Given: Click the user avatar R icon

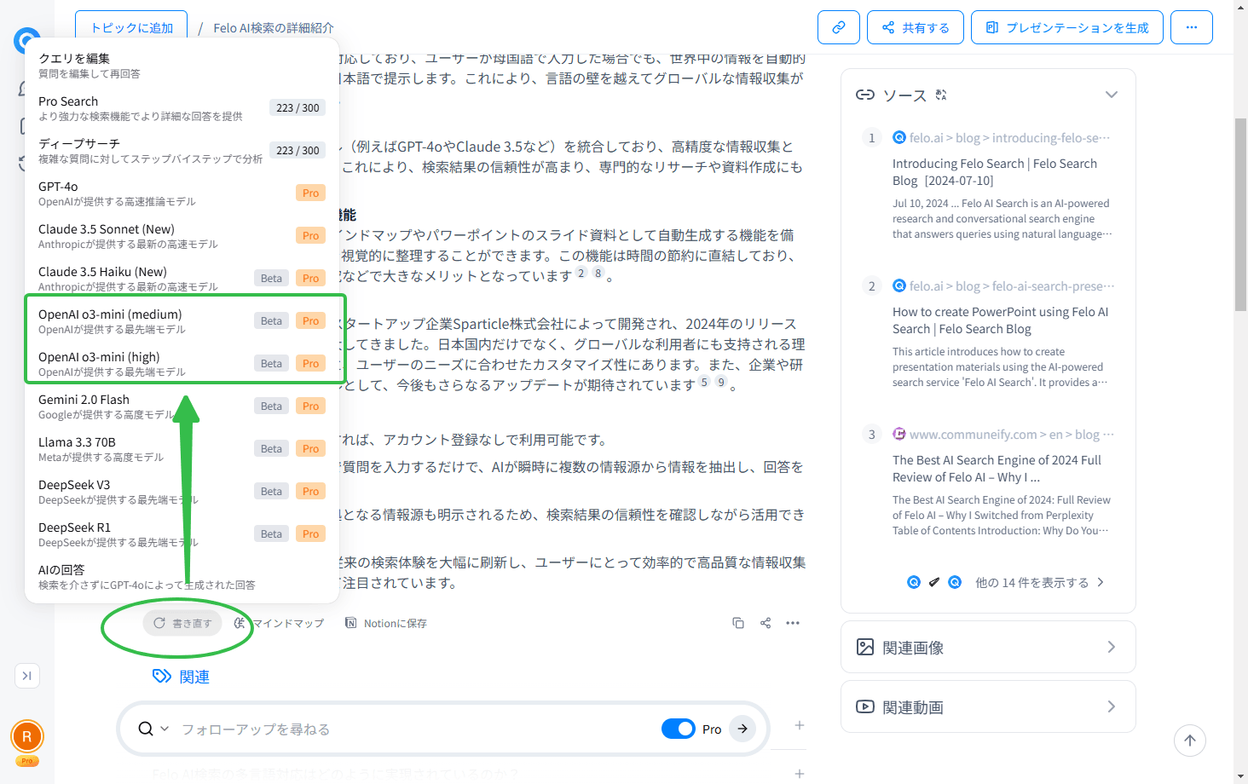Looking at the screenshot, I should (x=27, y=736).
